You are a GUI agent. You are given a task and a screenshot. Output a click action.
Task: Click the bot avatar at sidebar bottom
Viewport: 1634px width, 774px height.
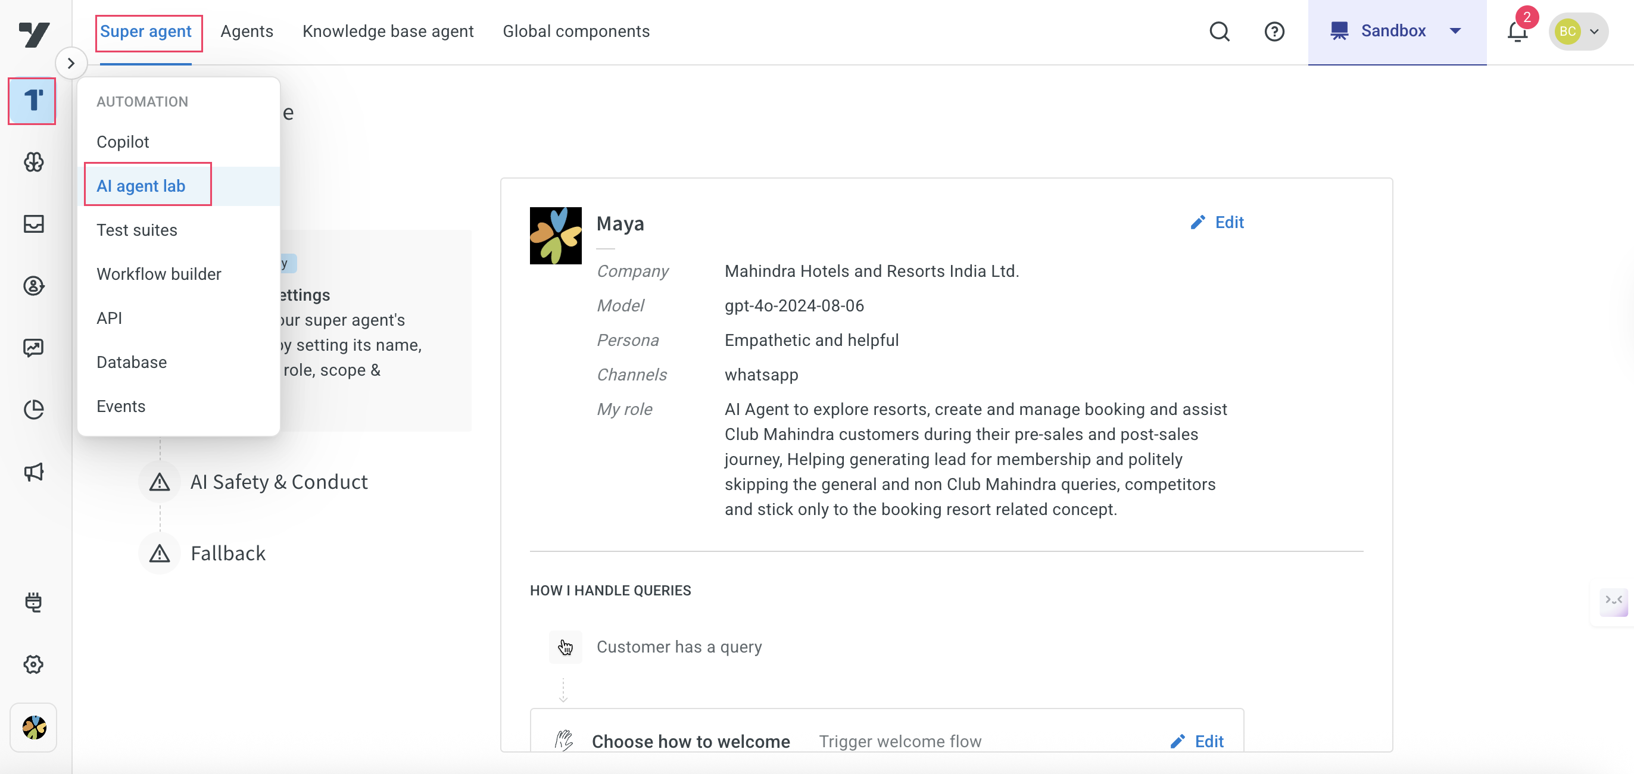(33, 728)
